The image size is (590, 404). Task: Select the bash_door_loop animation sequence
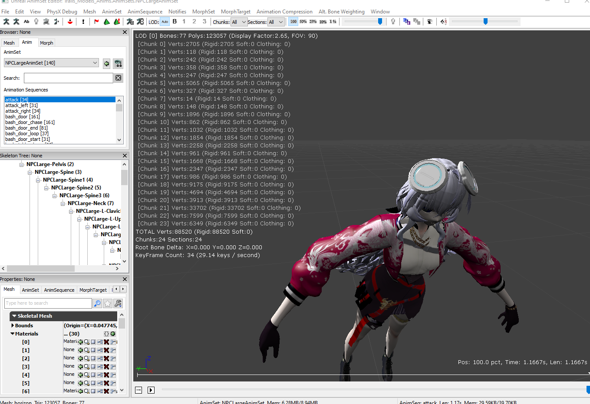pyautogui.click(x=27, y=134)
